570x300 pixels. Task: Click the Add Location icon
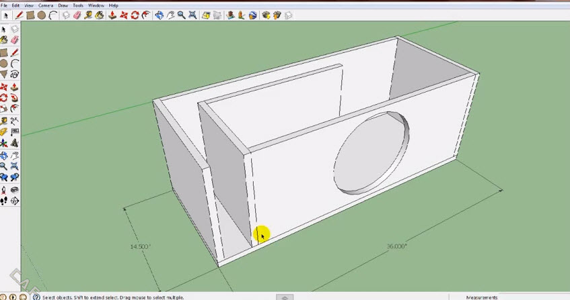pos(206,15)
